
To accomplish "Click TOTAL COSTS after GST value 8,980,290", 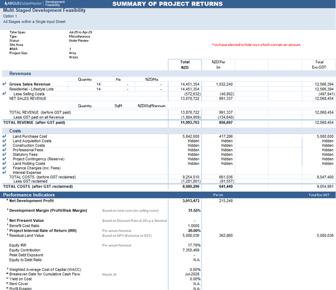I will 191,187.
